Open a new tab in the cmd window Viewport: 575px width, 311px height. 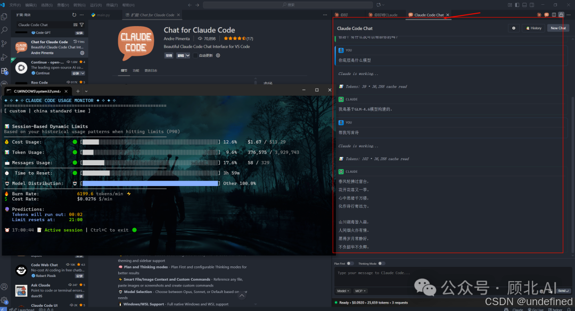click(78, 91)
